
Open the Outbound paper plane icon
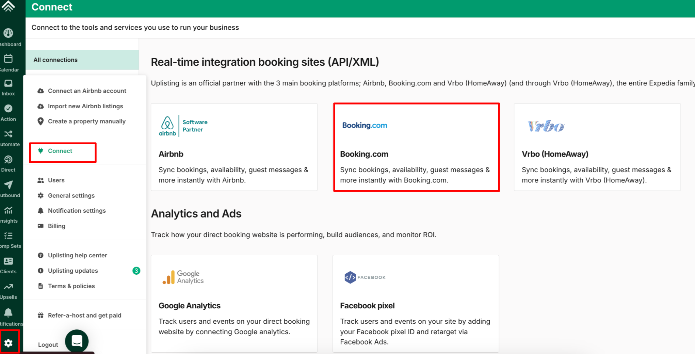[9, 185]
